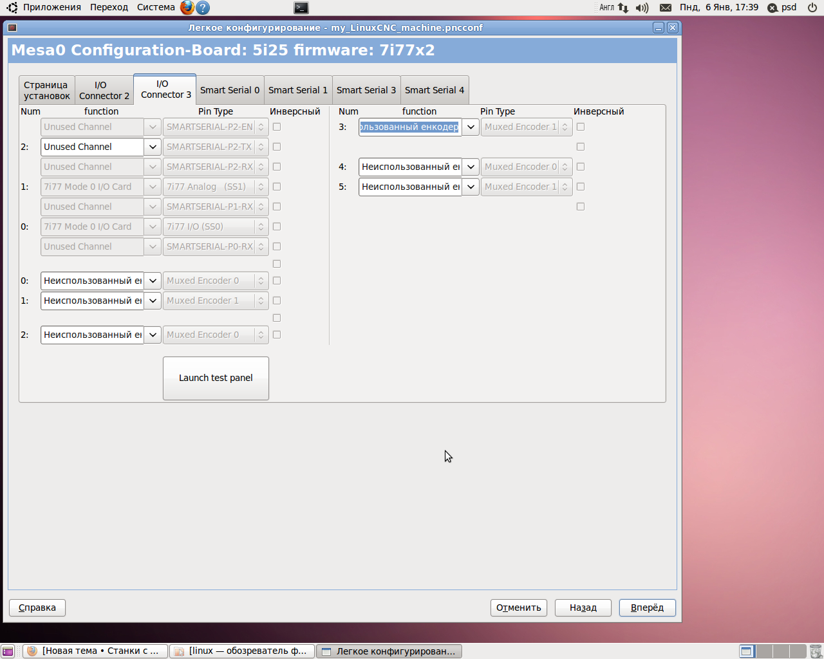The width and height of the screenshot is (824, 659).
Task: Click the network connection indicator icon
Action: click(x=623, y=8)
